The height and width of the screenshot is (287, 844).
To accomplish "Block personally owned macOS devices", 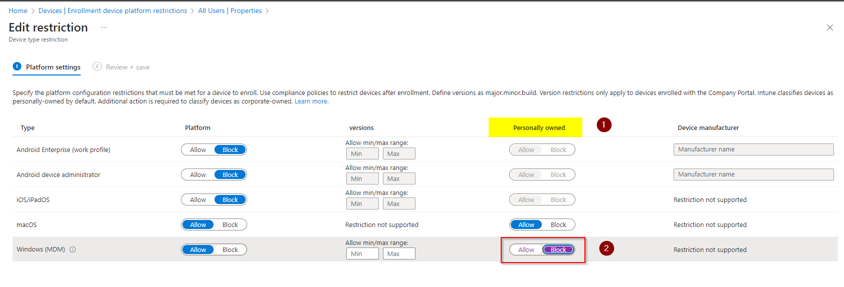I will (558, 224).
